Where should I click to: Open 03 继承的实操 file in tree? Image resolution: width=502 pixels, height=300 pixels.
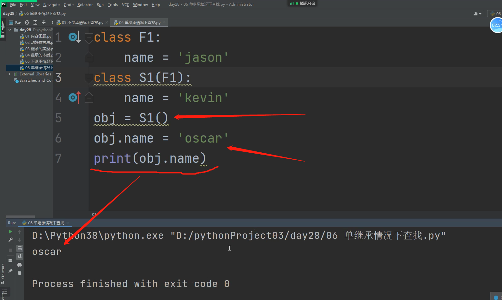click(36, 49)
